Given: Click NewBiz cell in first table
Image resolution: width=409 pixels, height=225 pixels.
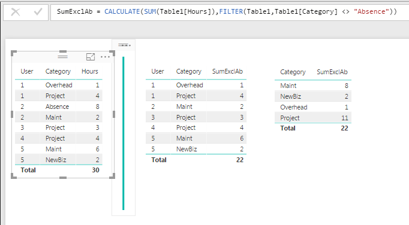Looking at the screenshot, I should pyautogui.click(x=56, y=160).
